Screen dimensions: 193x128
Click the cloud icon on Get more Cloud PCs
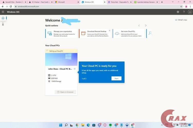click(117, 34)
